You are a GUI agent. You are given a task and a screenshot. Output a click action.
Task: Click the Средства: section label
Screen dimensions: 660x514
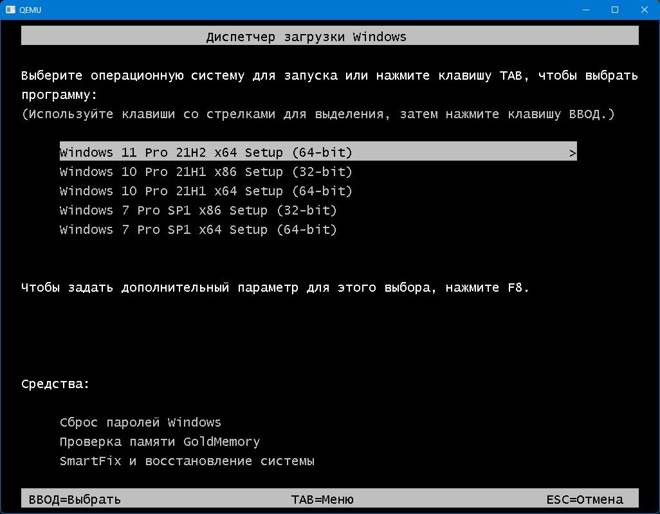point(55,384)
